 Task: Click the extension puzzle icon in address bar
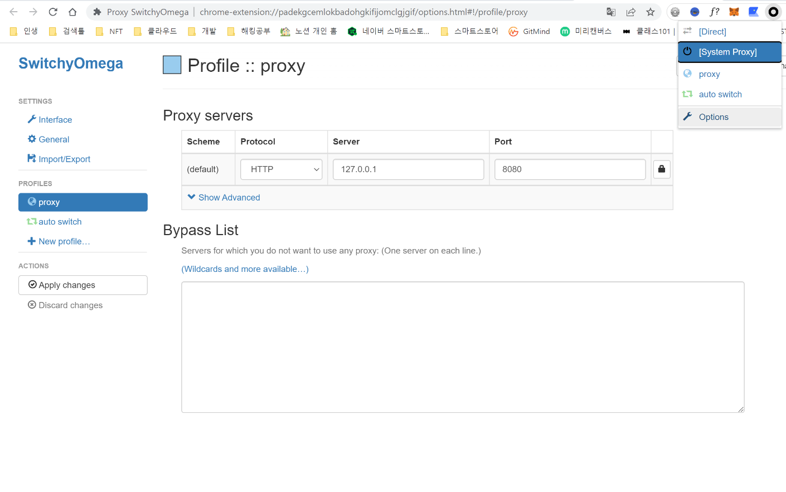pyautogui.click(x=97, y=12)
